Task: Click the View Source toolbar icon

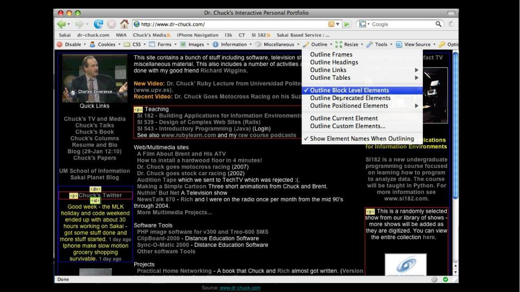Action: point(399,44)
